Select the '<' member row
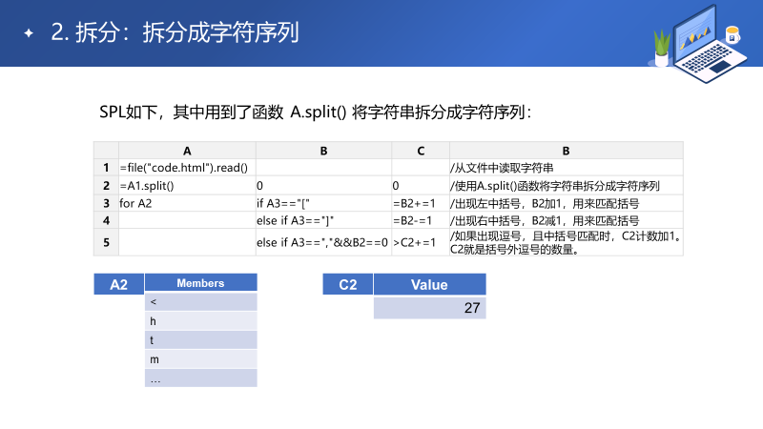The image size is (763, 429). tap(201, 302)
